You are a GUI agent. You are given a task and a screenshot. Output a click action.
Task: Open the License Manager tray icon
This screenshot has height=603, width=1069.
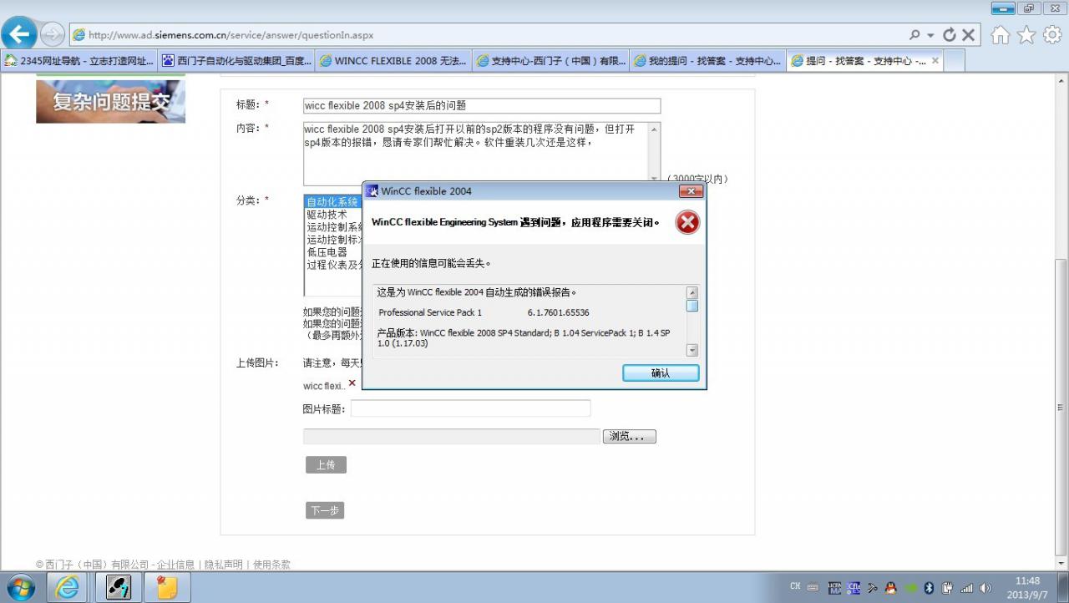pyautogui.click(x=835, y=588)
